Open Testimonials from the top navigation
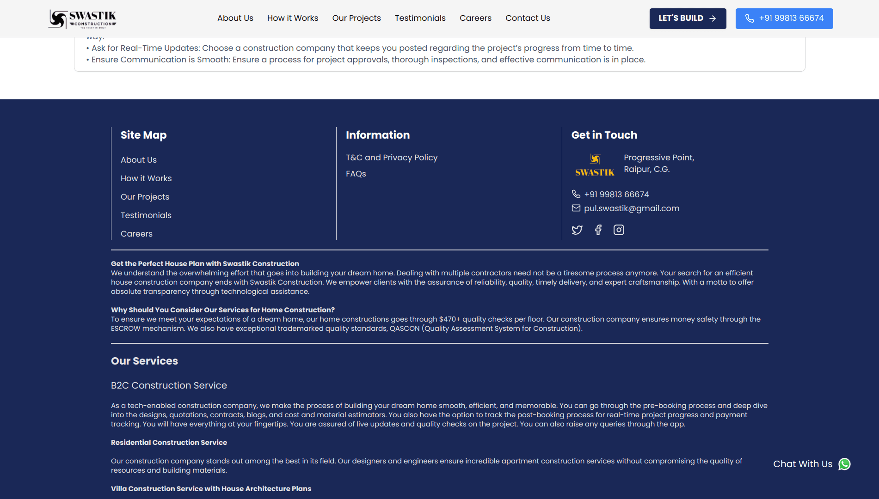 coord(420,18)
